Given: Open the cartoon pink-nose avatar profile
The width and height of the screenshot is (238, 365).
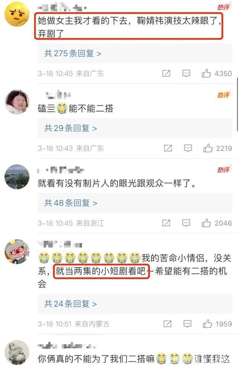Looking at the screenshot, I should 17,252.
